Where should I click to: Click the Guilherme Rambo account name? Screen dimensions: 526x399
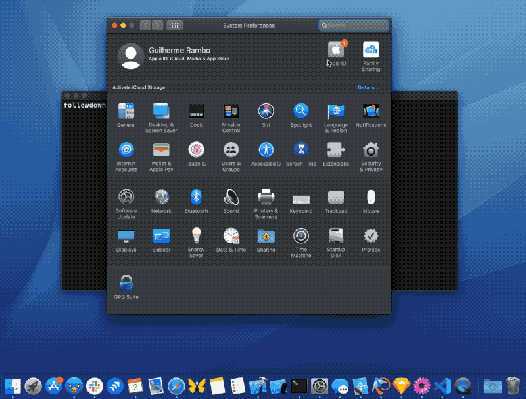[179, 51]
